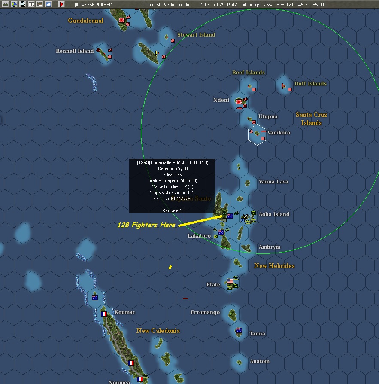Click the French flag in southern New Caledonia
Image resolution: width=379 pixels, height=384 pixels.
[131, 363]
